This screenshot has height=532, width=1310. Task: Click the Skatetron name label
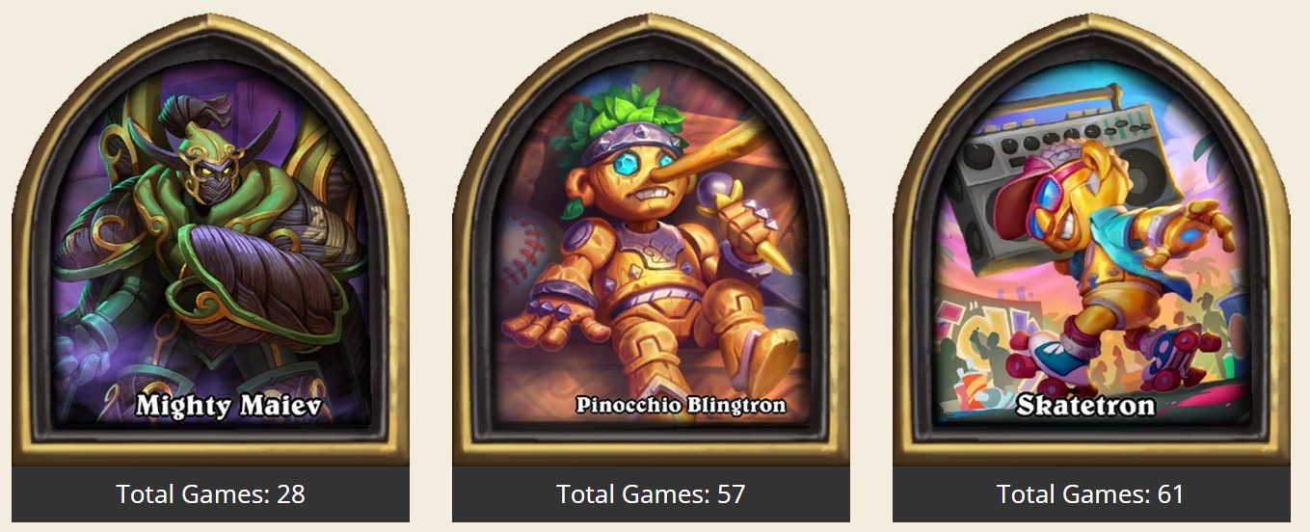coord(1085,405)
